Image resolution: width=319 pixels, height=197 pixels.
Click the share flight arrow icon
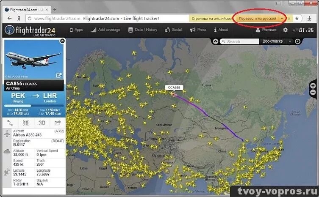click(58, 123)
